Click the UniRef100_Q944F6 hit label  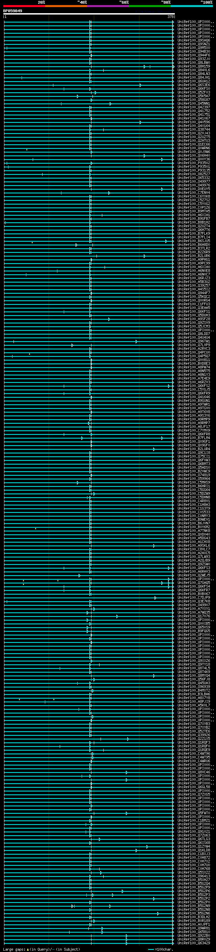[193, 55]
